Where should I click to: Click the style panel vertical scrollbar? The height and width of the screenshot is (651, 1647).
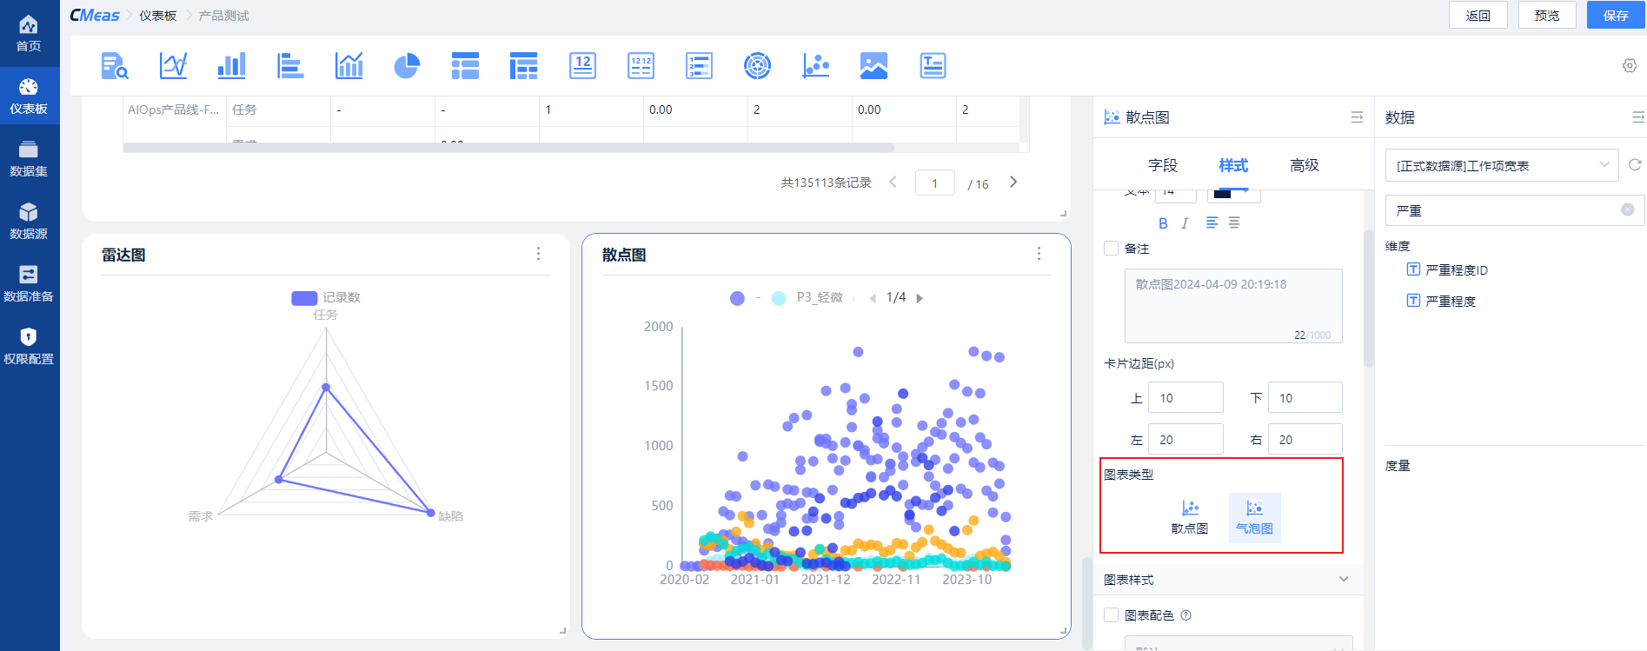pyautogui.click(x=1369, y=298)
